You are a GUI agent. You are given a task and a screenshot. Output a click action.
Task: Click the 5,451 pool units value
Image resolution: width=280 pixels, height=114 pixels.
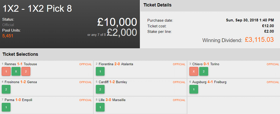point(8,36)
